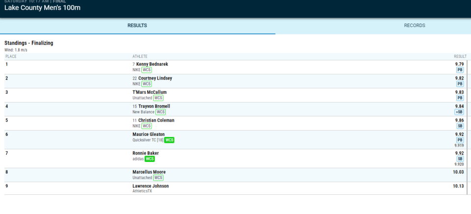Click filled WCS badge beside Quicksilver TC
The image size is (471, 214).
tap(169, 140)
